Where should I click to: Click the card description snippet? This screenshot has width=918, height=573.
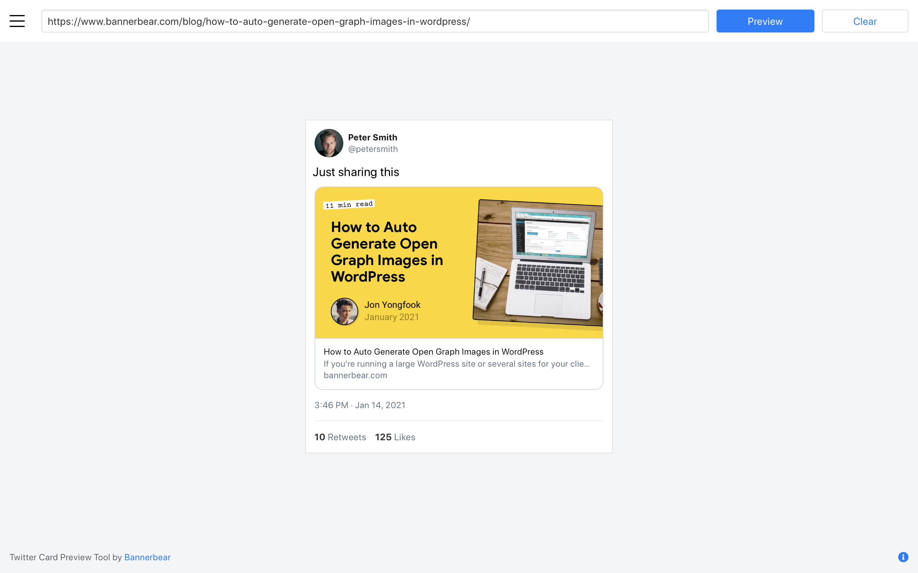coord(456,364)
